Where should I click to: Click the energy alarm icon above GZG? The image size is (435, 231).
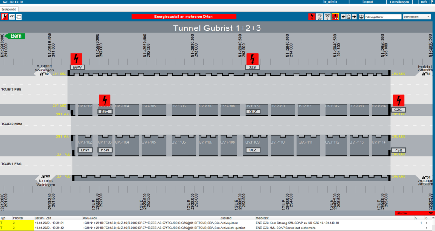pos(398,100)
